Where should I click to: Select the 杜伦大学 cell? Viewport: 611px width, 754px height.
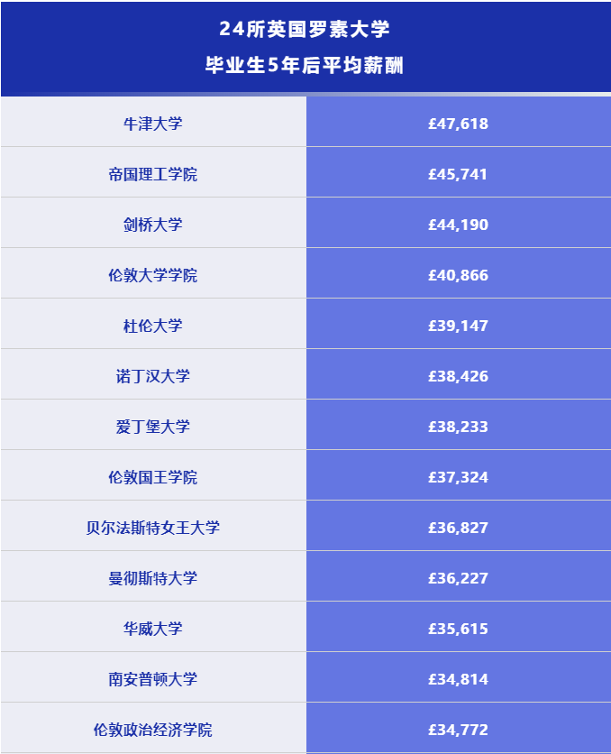(x=153, y=326)
